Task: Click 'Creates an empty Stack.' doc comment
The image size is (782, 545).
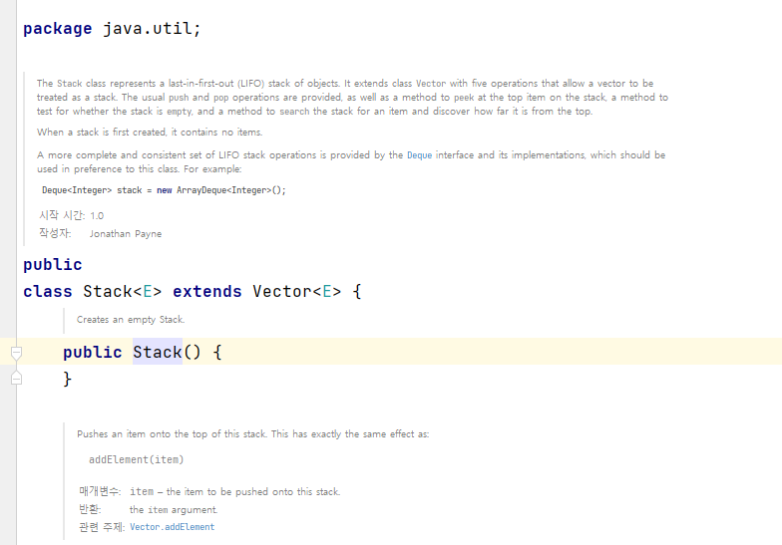Action: click(x=131, y=320)
